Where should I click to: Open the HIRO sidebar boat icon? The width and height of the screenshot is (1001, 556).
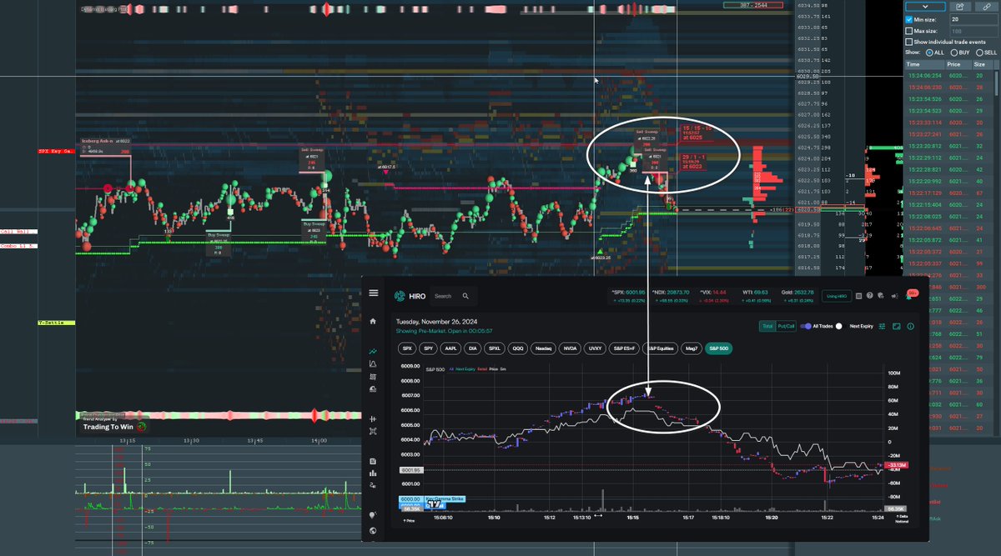click(x=373, y=389)
